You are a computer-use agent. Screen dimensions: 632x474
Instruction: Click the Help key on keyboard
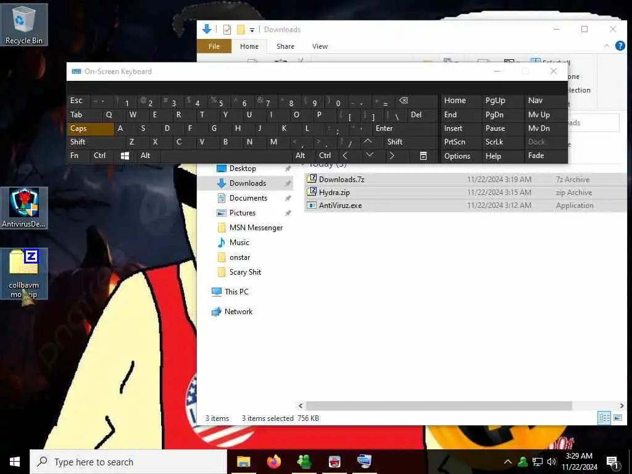point(502,156)
